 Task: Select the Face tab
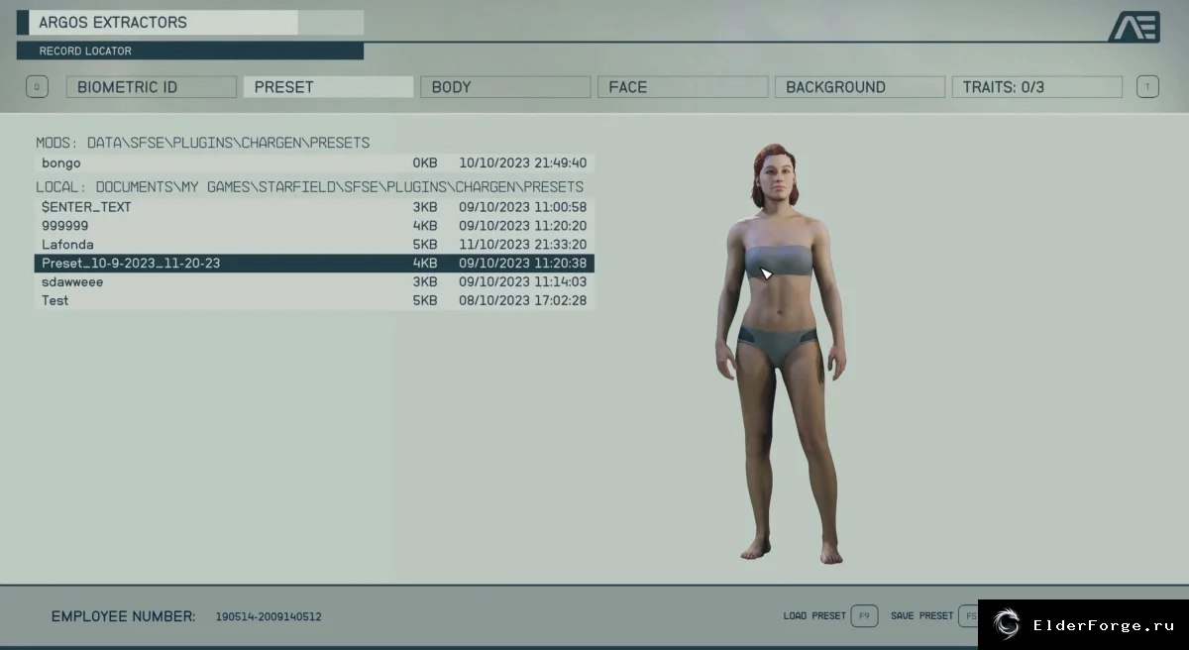click(x=683, y=87)
